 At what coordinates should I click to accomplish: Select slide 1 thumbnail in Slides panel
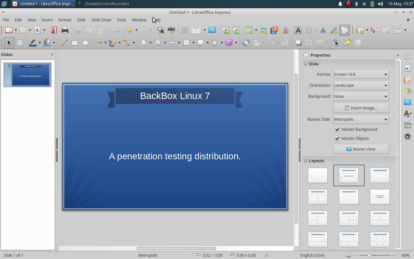(x=31, y=75)
